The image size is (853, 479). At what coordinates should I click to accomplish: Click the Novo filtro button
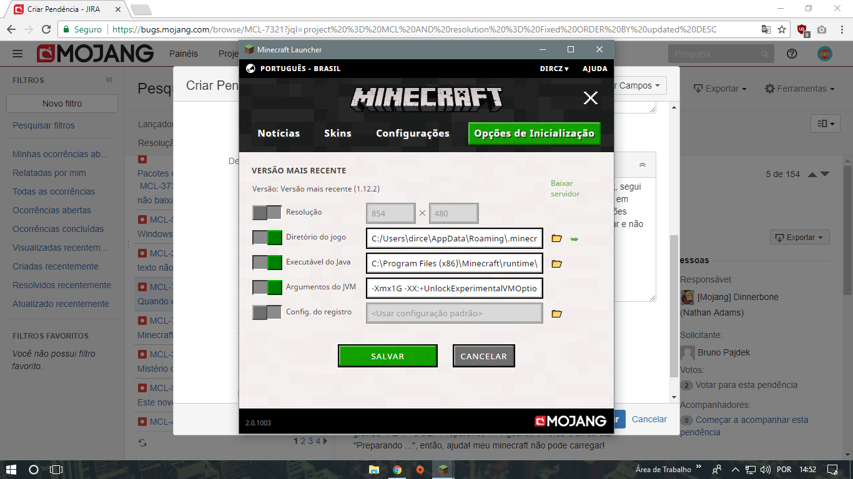(62, 104)
